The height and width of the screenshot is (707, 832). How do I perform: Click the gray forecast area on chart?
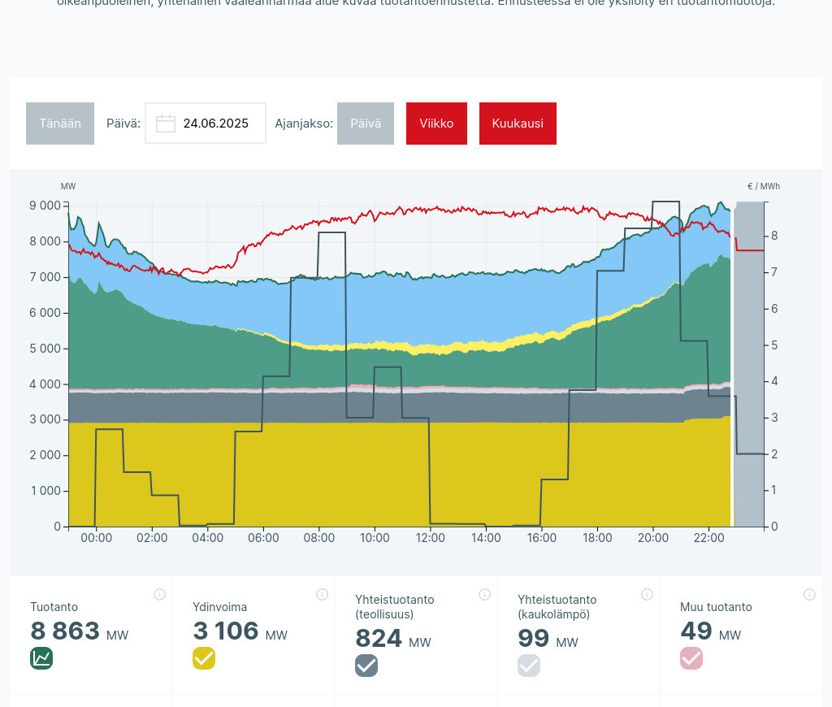point(749,366)
